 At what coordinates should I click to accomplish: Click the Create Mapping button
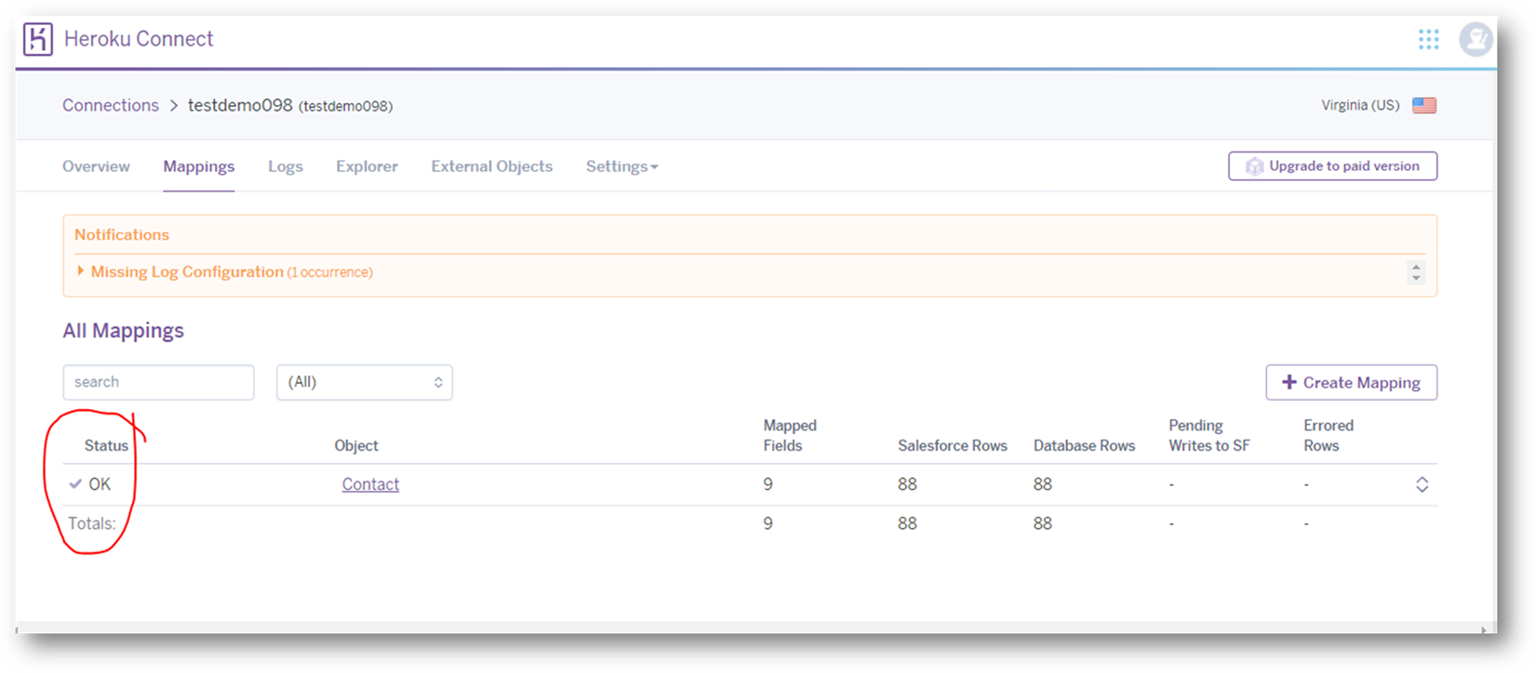(1351, 382)
